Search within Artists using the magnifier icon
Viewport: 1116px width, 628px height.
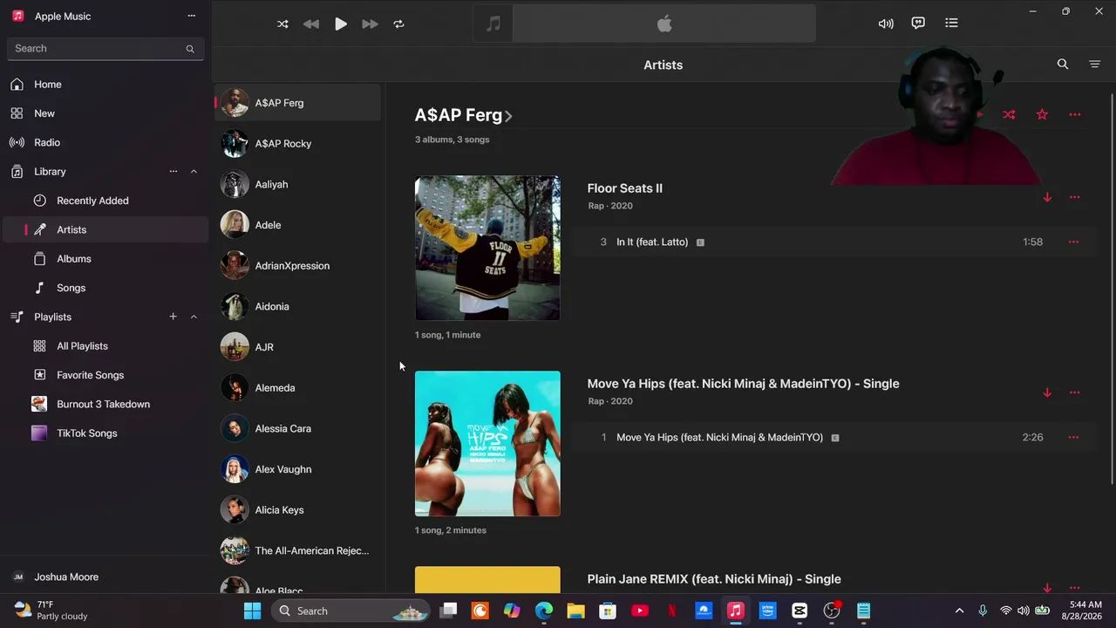(x=1063, y=65)
